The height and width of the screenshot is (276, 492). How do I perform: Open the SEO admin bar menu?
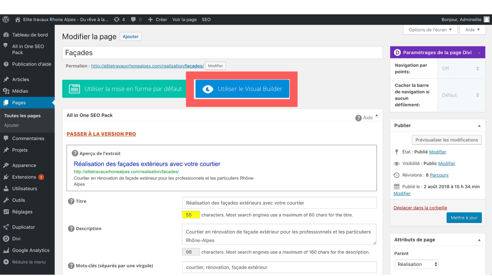click(x=206, y=19)
